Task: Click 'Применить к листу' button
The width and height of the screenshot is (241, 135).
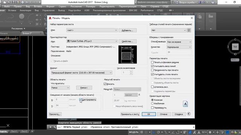Action: point(130,114)
